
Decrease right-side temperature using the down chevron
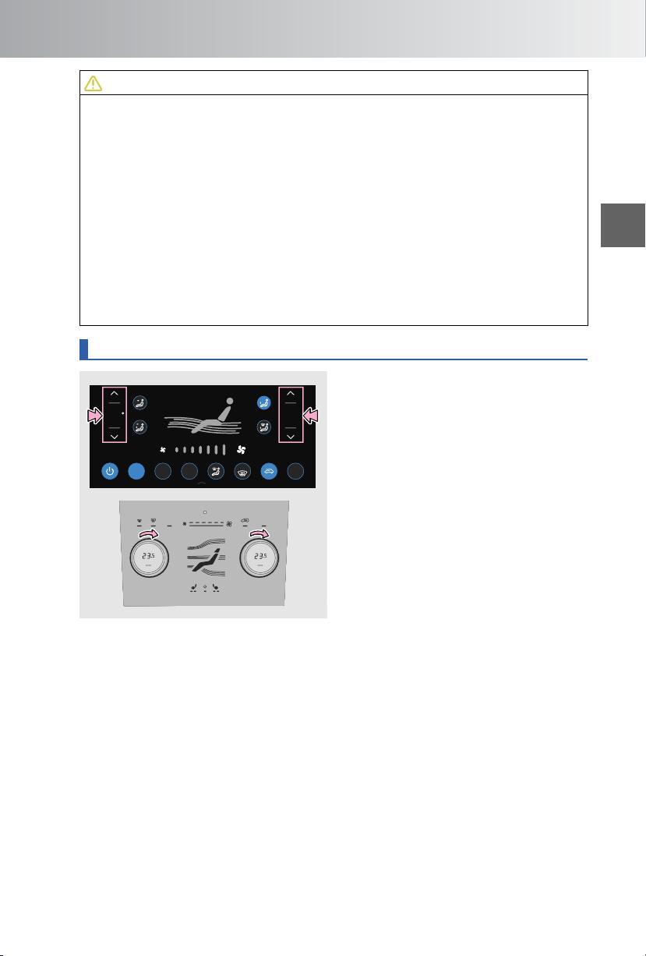pyautogui.click(x=291, y=437)
